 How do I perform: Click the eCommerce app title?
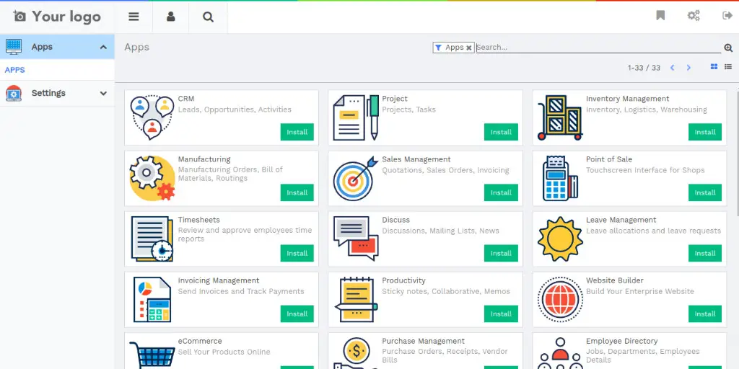(200, 341)
